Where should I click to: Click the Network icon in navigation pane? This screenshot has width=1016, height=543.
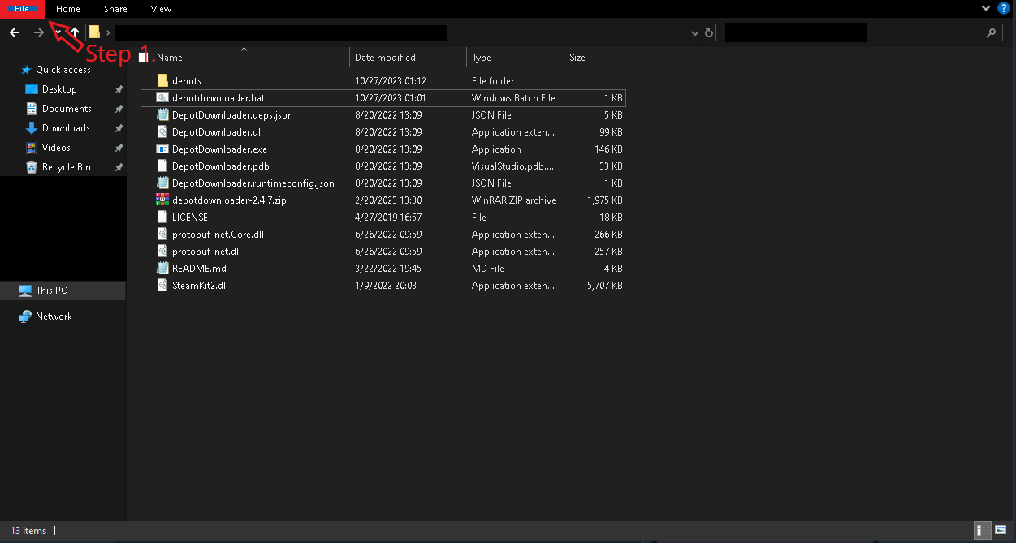click(x=25, y=317)
